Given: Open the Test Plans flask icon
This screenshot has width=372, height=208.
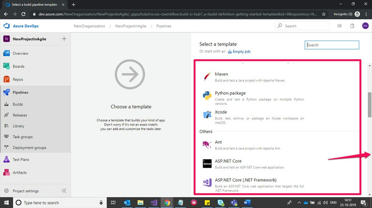Looking at the screenshot, I should click(7, 159).
